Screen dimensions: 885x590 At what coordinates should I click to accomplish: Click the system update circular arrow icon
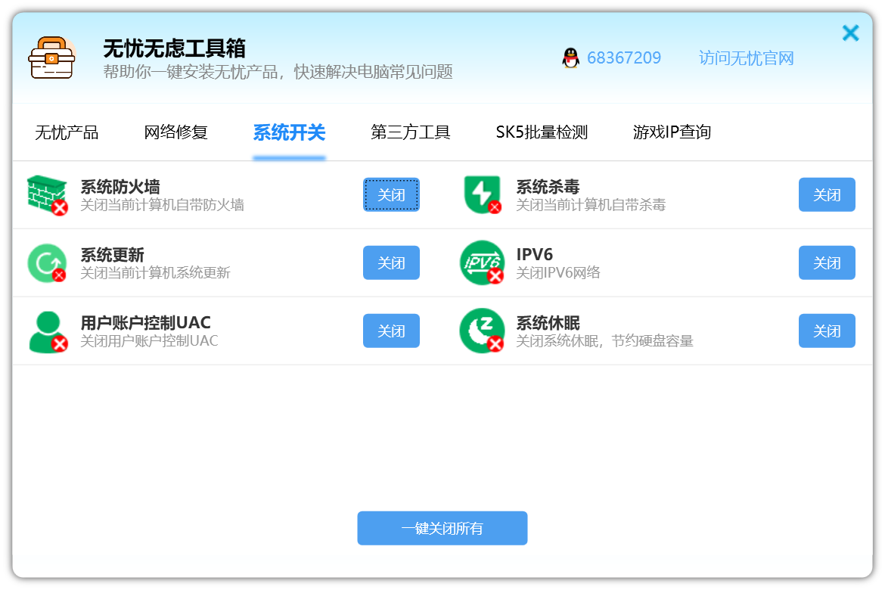(x=47, y=263)
